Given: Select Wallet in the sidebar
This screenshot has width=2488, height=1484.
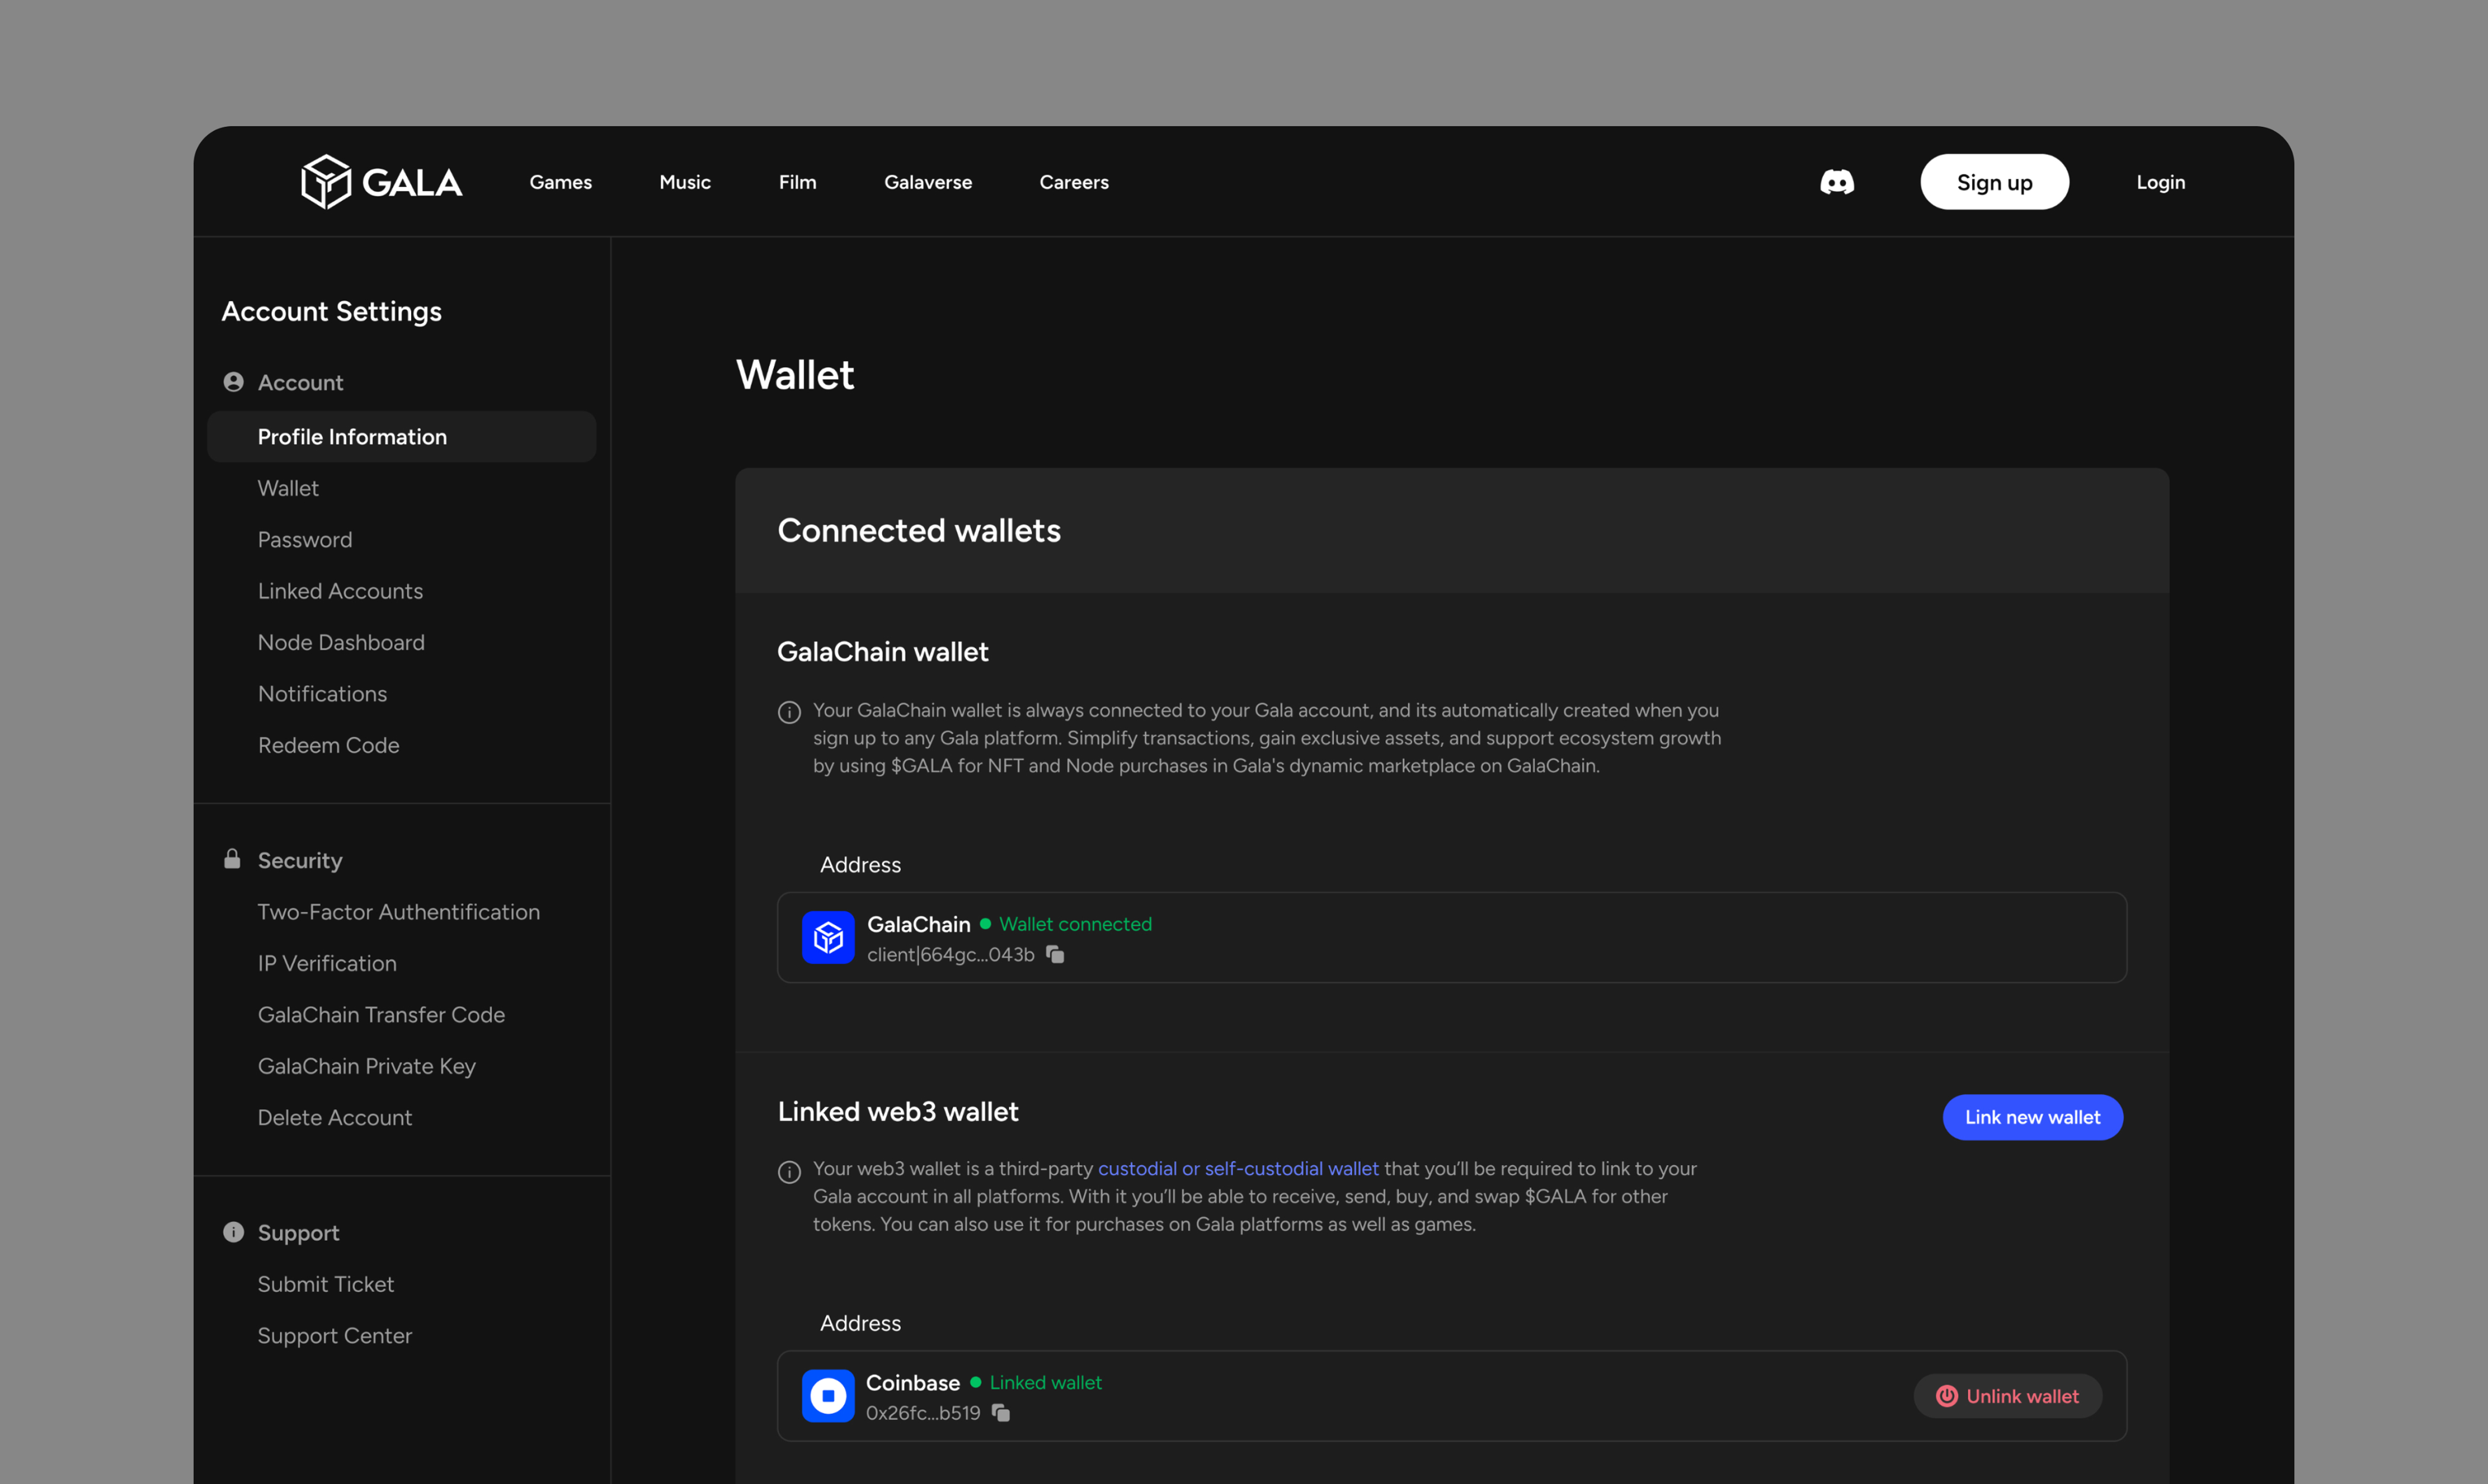Looking at the screenshot, I should (288, 488).
